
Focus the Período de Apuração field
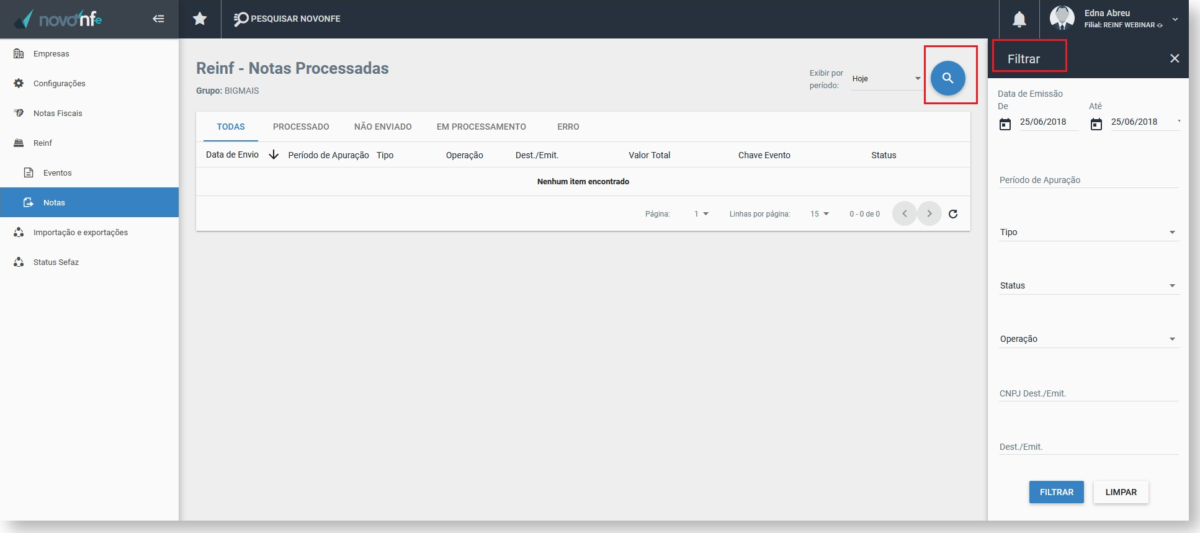click(1089, 180)
